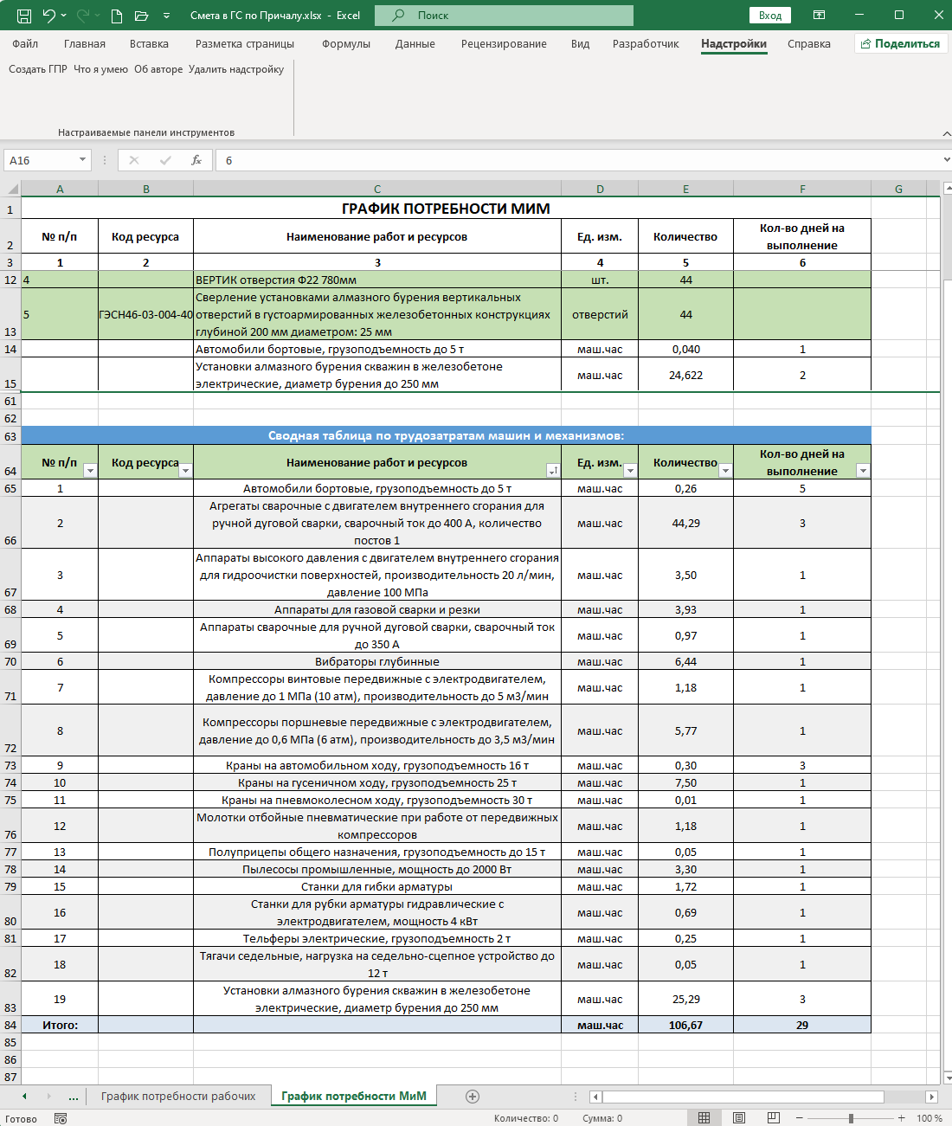Click the Insert Function fx icon
The image size is (952, 1126).
click(196, 160)
